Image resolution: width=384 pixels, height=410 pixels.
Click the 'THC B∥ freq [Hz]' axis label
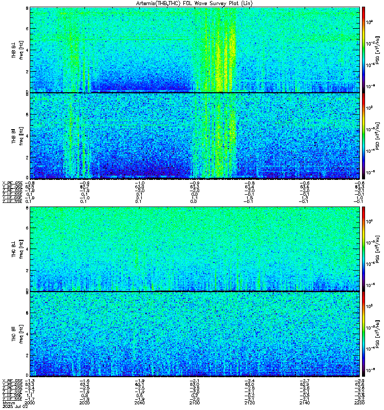[17, 334]
